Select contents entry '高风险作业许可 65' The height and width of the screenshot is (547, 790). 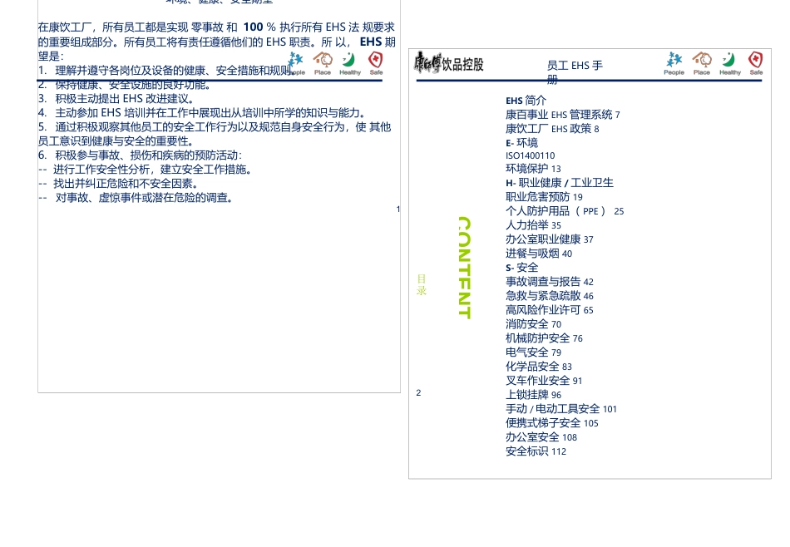pyautogui.click(x=550, y=310)
